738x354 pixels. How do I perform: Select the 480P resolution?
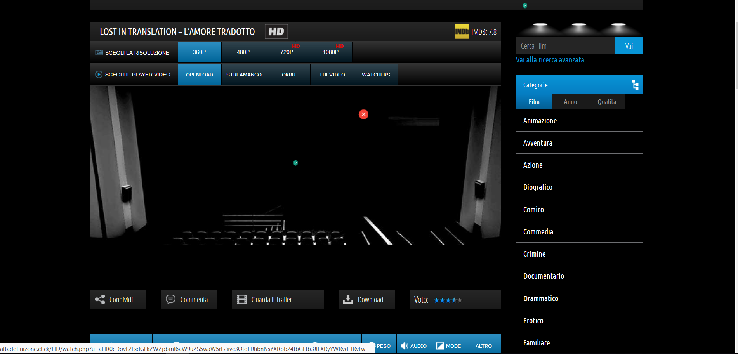click(243, 52)
